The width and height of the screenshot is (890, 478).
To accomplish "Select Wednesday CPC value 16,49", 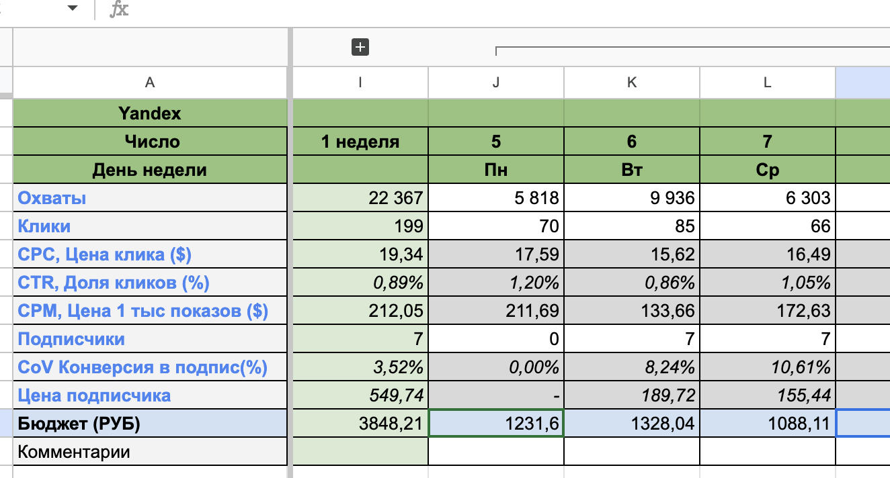I will point(768,254).
